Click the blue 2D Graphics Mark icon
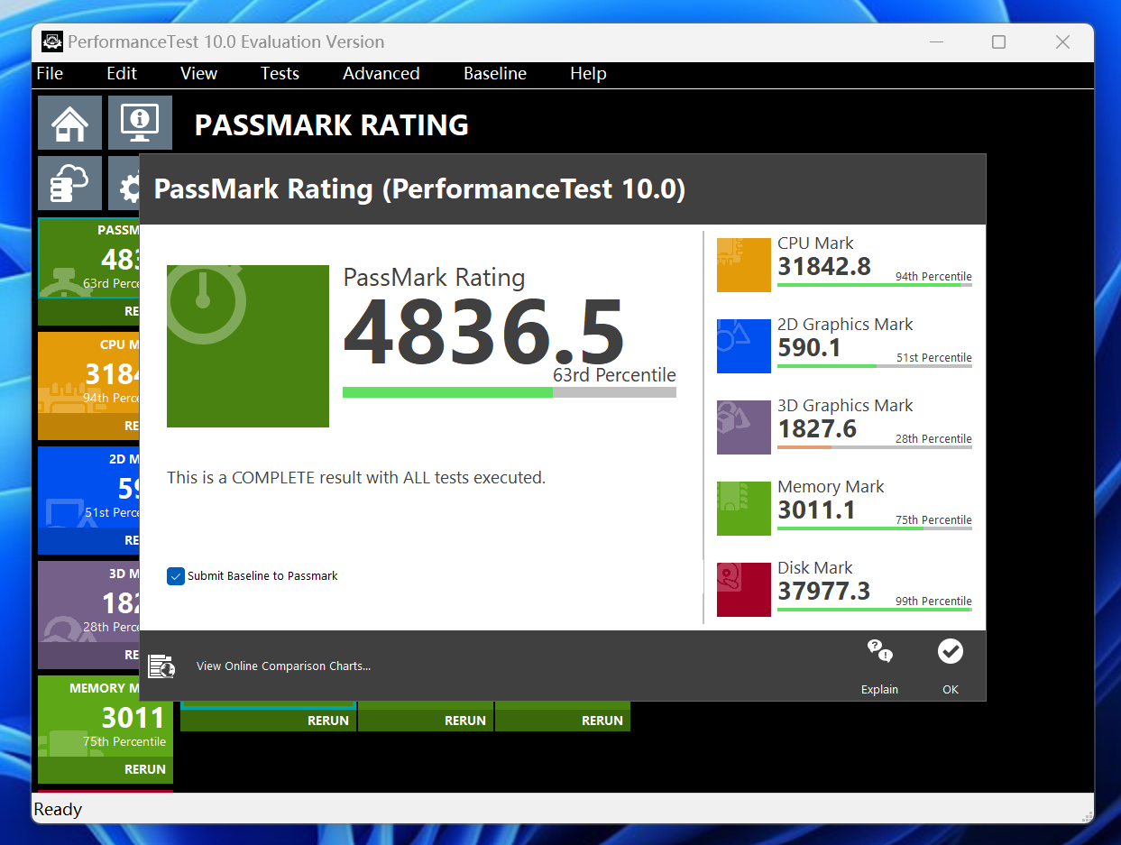The height and width of the screenshot is (845, 1121). click(x=744, y=346)
